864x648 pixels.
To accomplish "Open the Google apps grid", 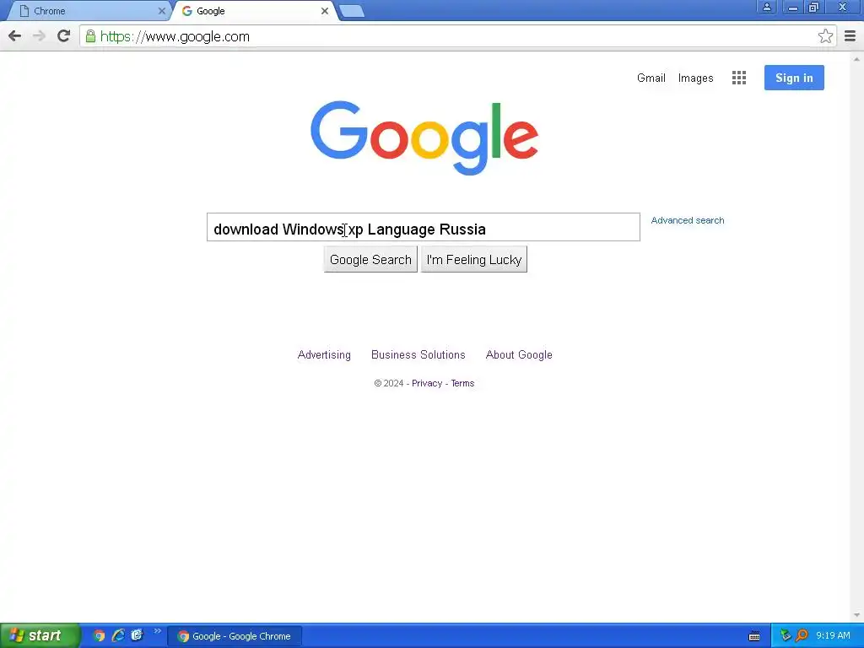I will click(739, 78).
